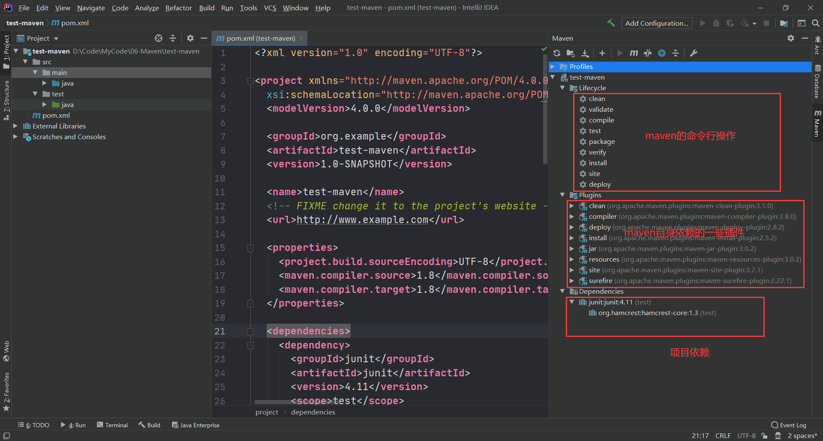Open Project Structure dialog icon
The height and width of the screenshot is (441, 823).
(x=784, y=23)
